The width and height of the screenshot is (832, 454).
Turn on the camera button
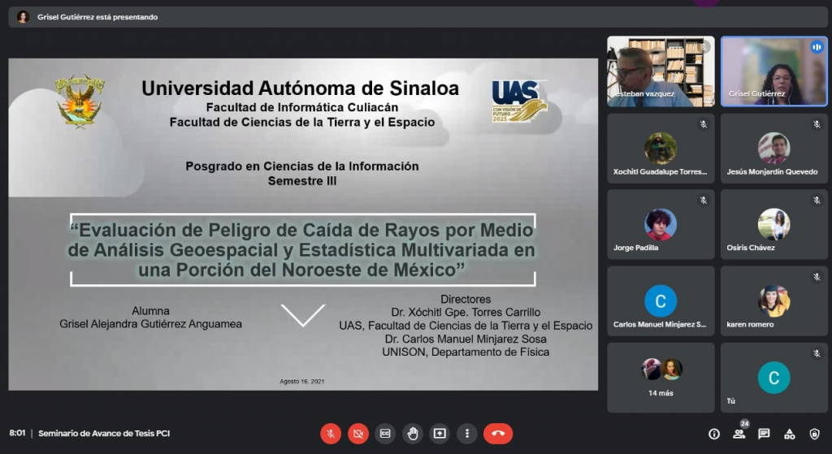[358, 434]
